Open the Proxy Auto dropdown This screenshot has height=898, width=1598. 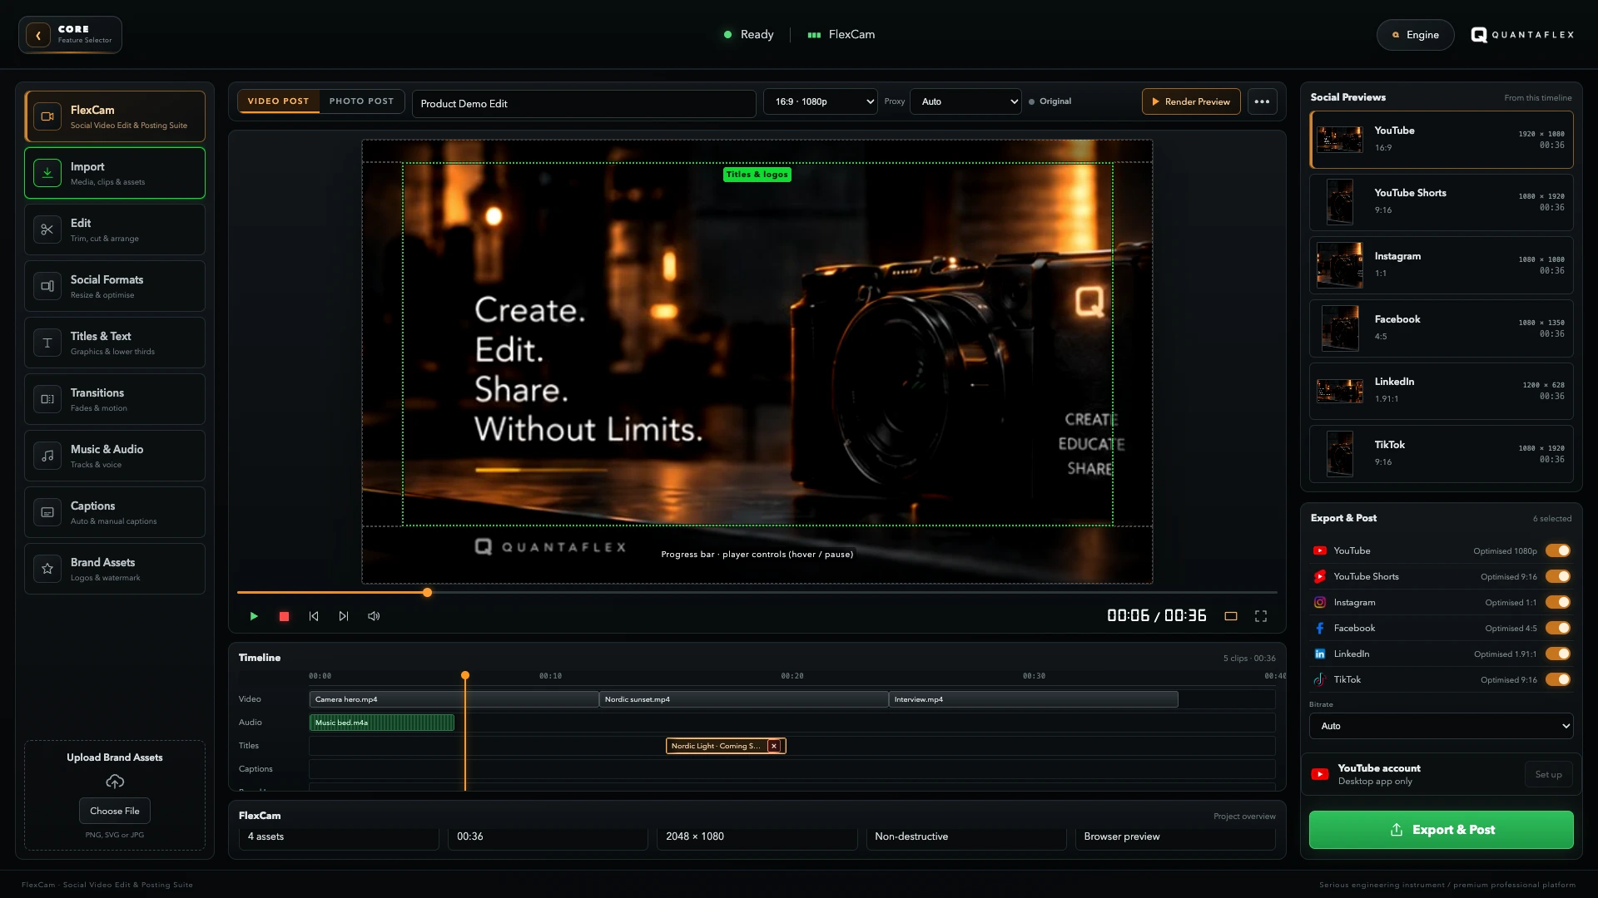pos(965,101)
